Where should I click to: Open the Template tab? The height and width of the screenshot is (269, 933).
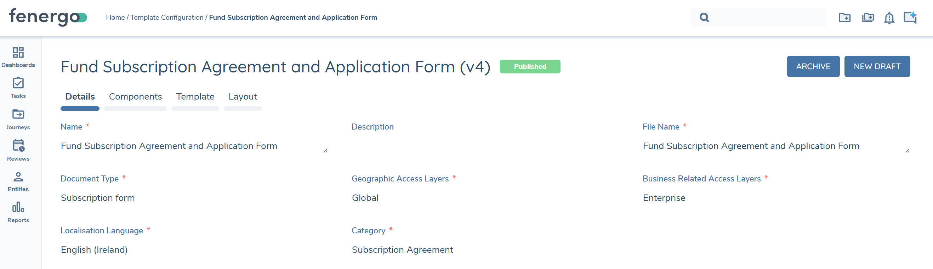pos(195,96)
